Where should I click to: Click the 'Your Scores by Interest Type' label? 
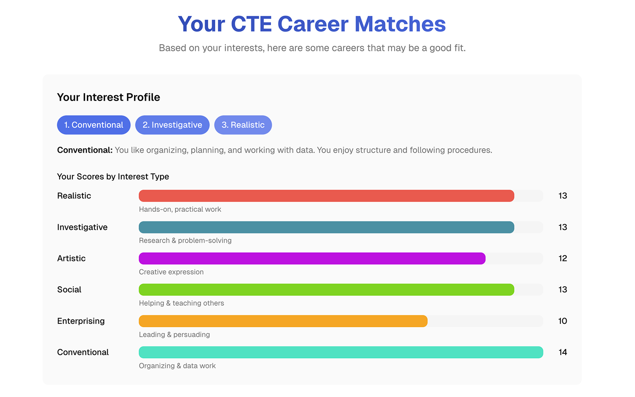(x=112, y=176)
